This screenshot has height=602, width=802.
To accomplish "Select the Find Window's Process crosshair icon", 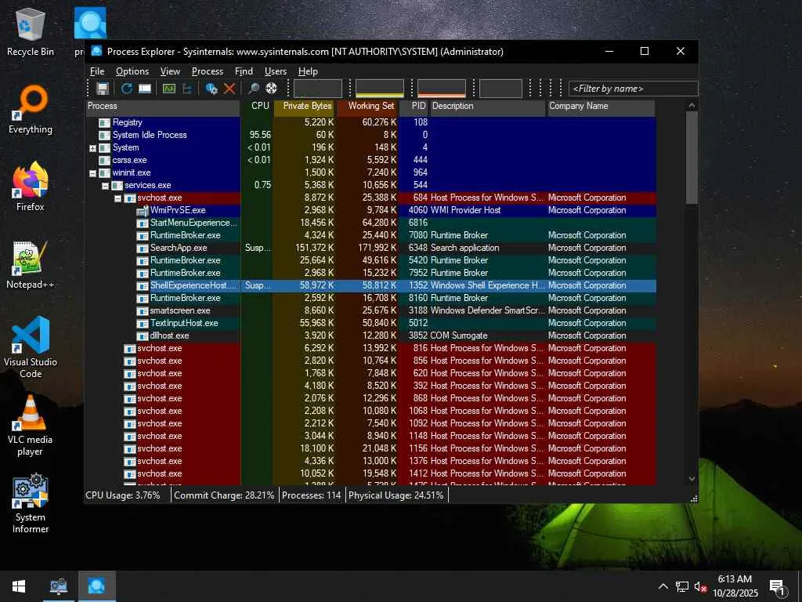I will coord(272,89).
